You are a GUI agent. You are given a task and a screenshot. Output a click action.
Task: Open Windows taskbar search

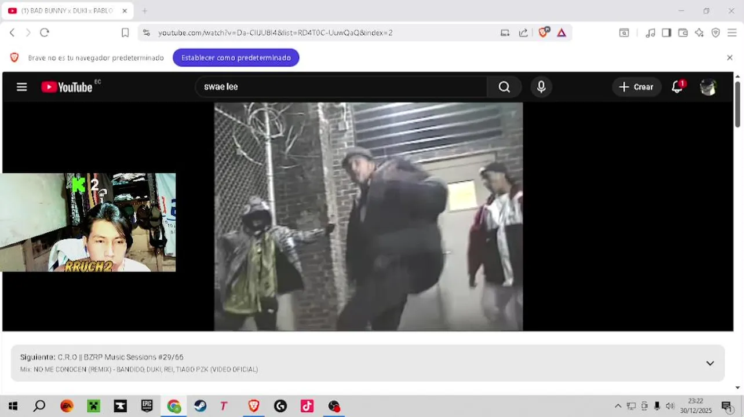pos(39,406)
